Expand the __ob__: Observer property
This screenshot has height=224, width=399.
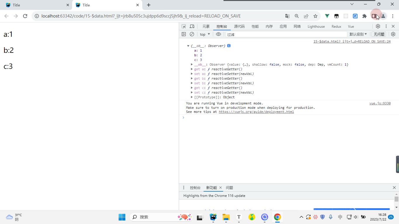tap(192, 64)
